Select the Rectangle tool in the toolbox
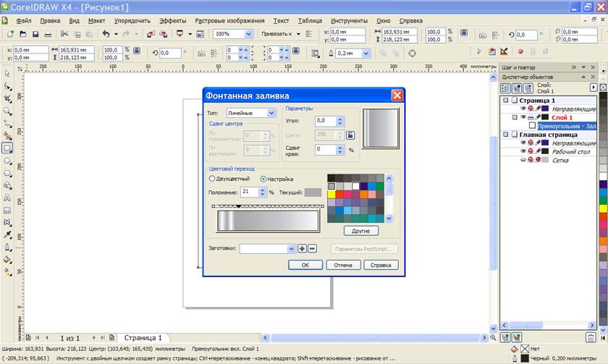The image size is (608, 364). pyautogui.click(x=7, y=148)
